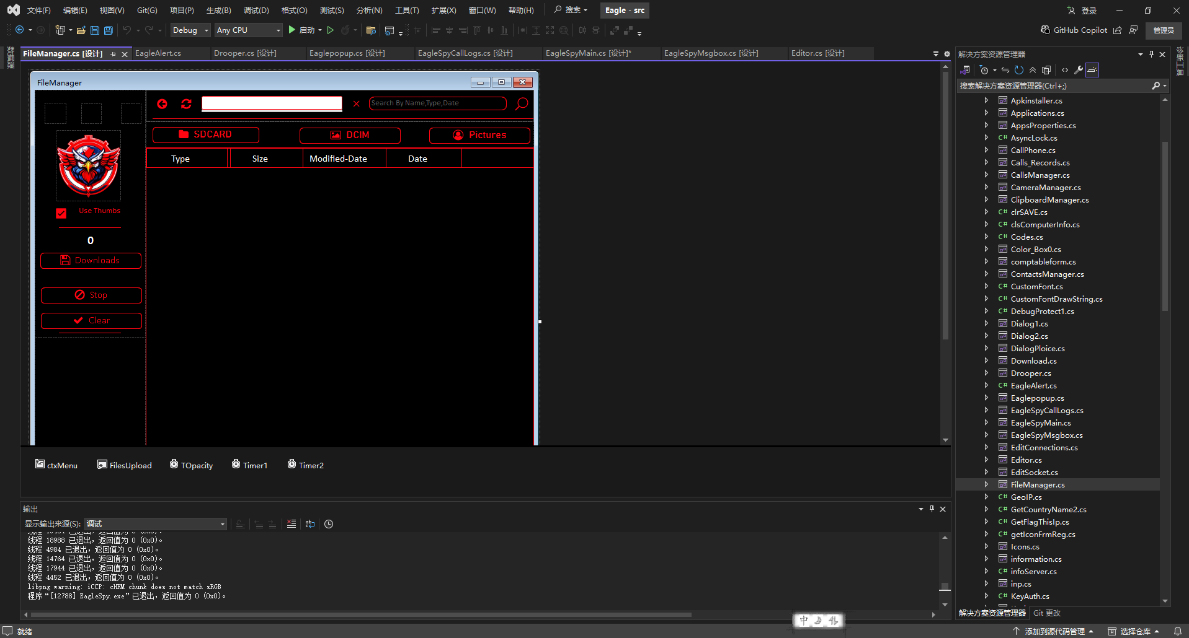This screenshot has width=1189, height=638.
Task: Switch to the EagleAlert.cs tab
Action: [158, 53]
